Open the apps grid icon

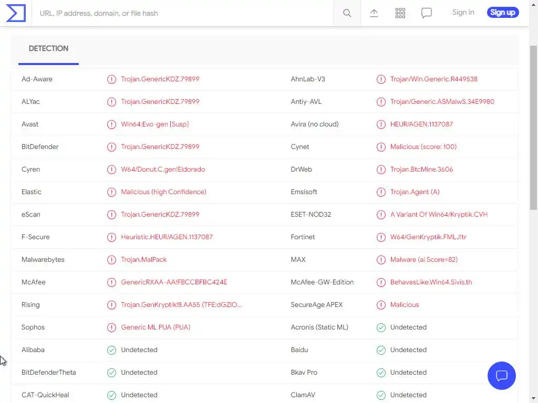pyautogui.click(x=400, y=13)
